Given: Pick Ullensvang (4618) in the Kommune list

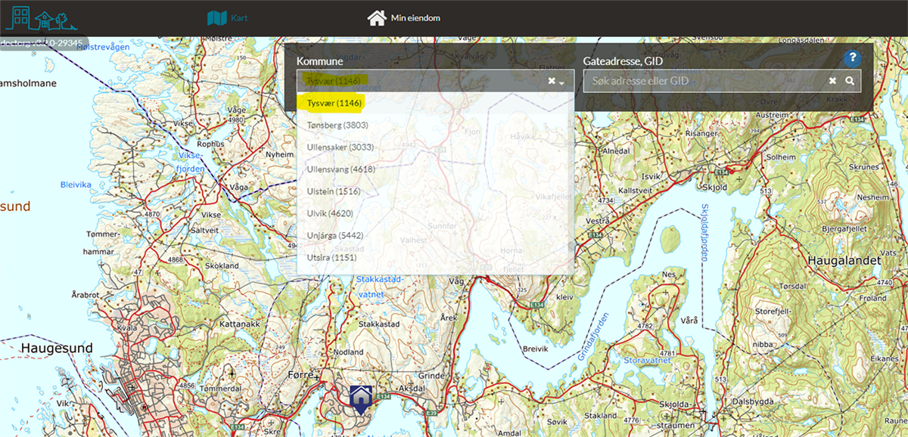Looking at the screenshot, I should pyautogui.click(x=436, y=169).
